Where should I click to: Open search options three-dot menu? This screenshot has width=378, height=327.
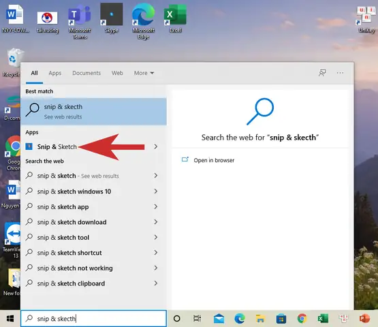point(340,73)
